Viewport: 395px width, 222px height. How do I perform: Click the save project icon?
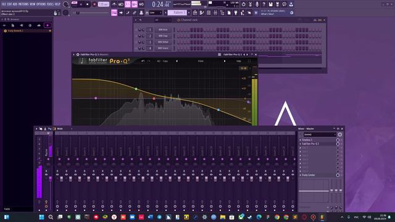tap(270, 4)
